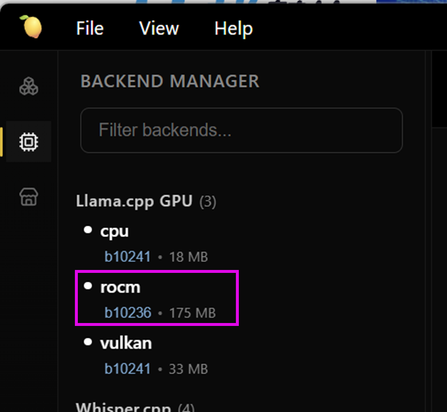Collapse the Llama.cpp GPU group

tap(146, 201)
